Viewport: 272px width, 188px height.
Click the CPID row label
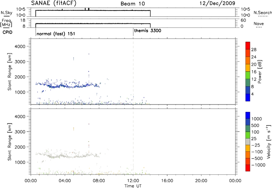pyautogui.click(x=7, y=32)
